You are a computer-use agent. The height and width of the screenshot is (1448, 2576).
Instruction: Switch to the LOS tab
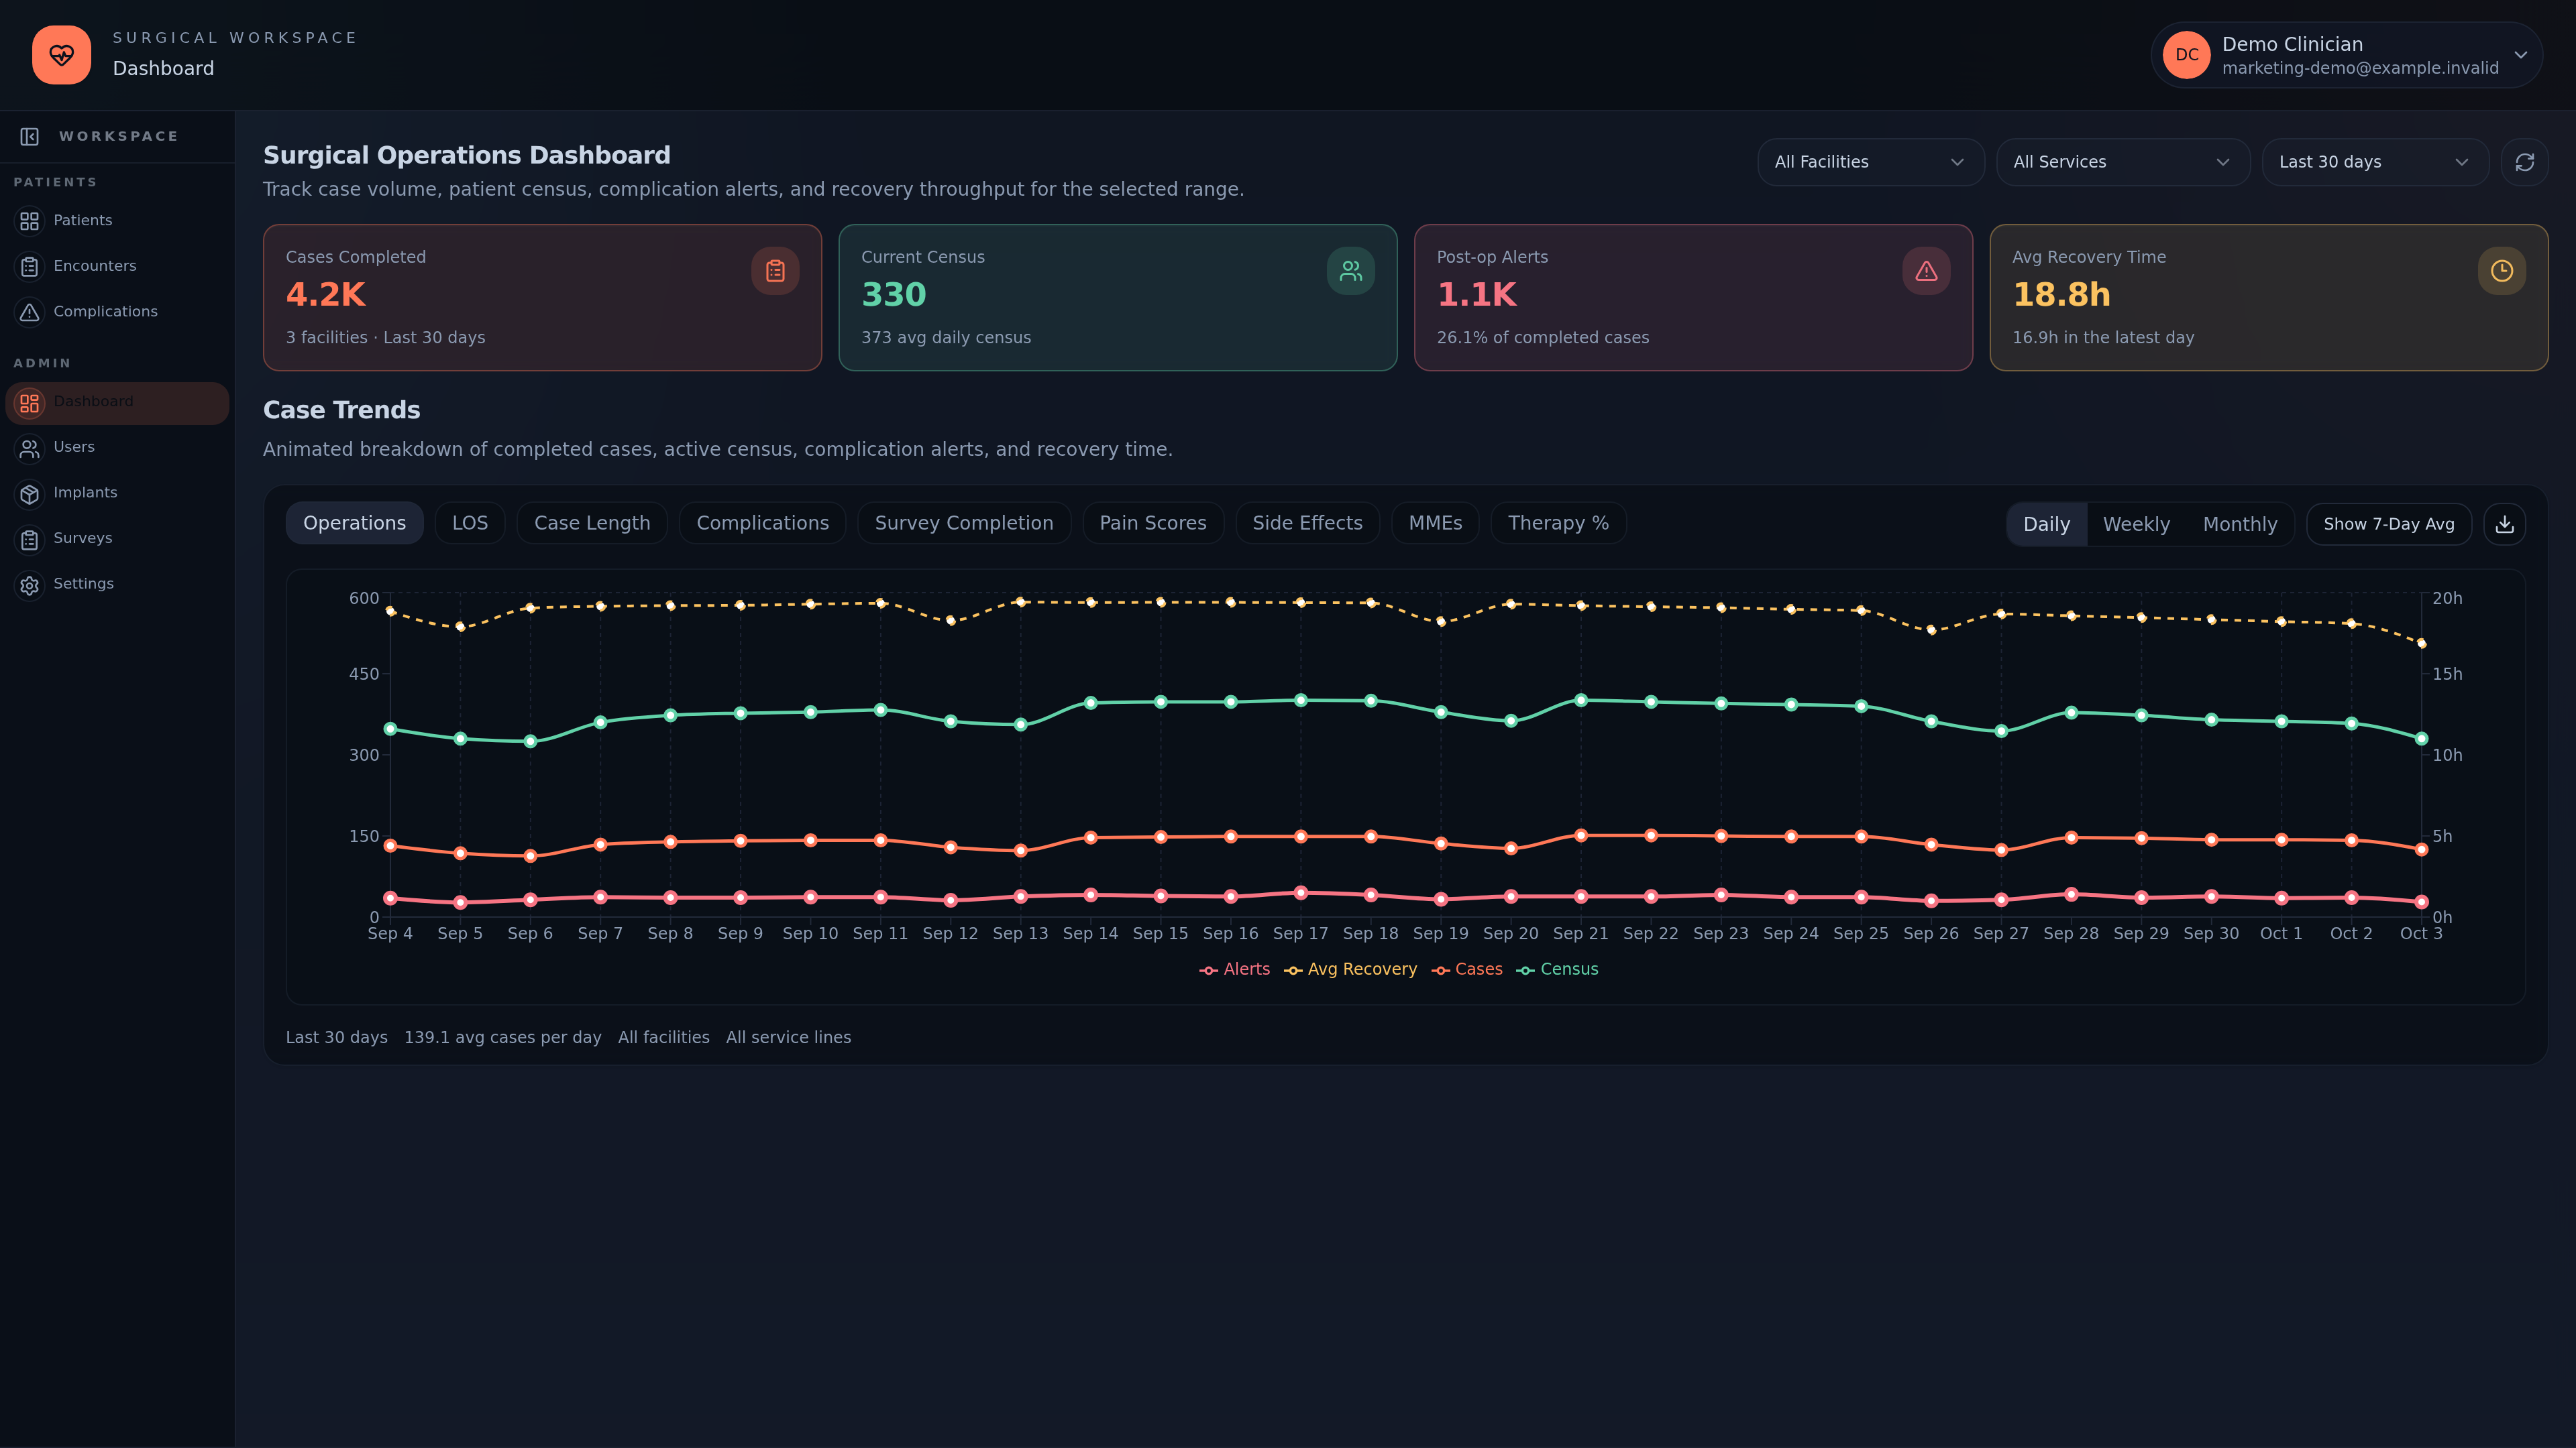[x=470, y=524]
